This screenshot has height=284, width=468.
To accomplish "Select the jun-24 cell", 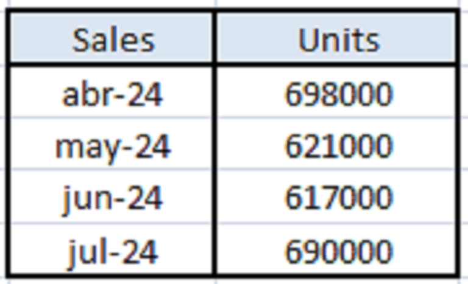I will pyautogui.click(x=113, y=199).
